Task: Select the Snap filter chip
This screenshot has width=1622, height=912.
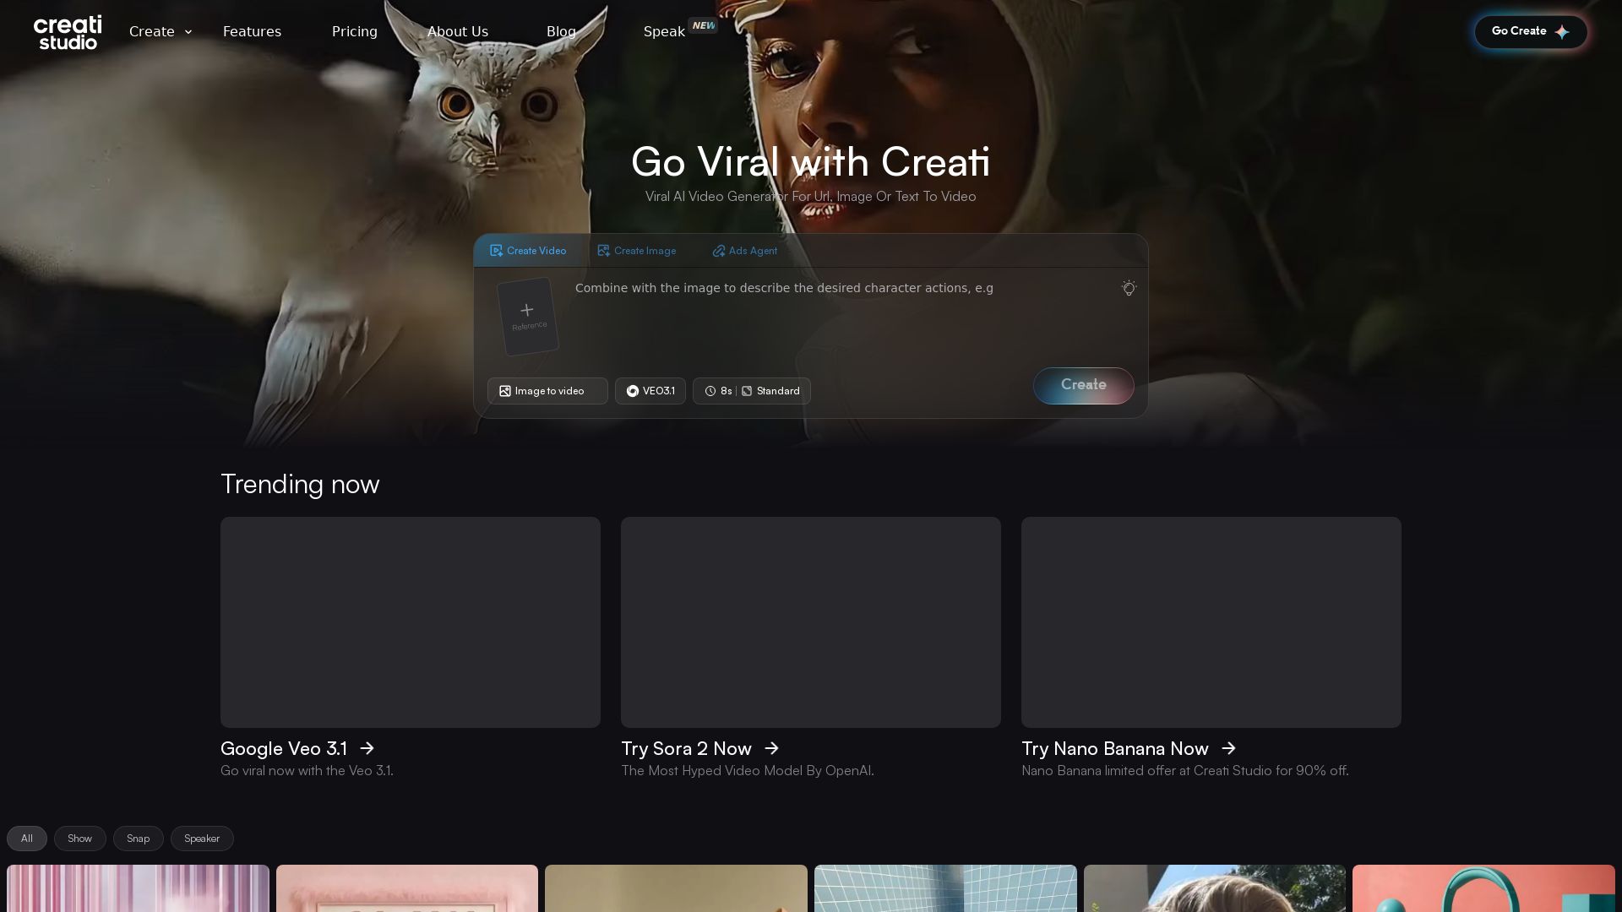Action: [x=139, y=839]
